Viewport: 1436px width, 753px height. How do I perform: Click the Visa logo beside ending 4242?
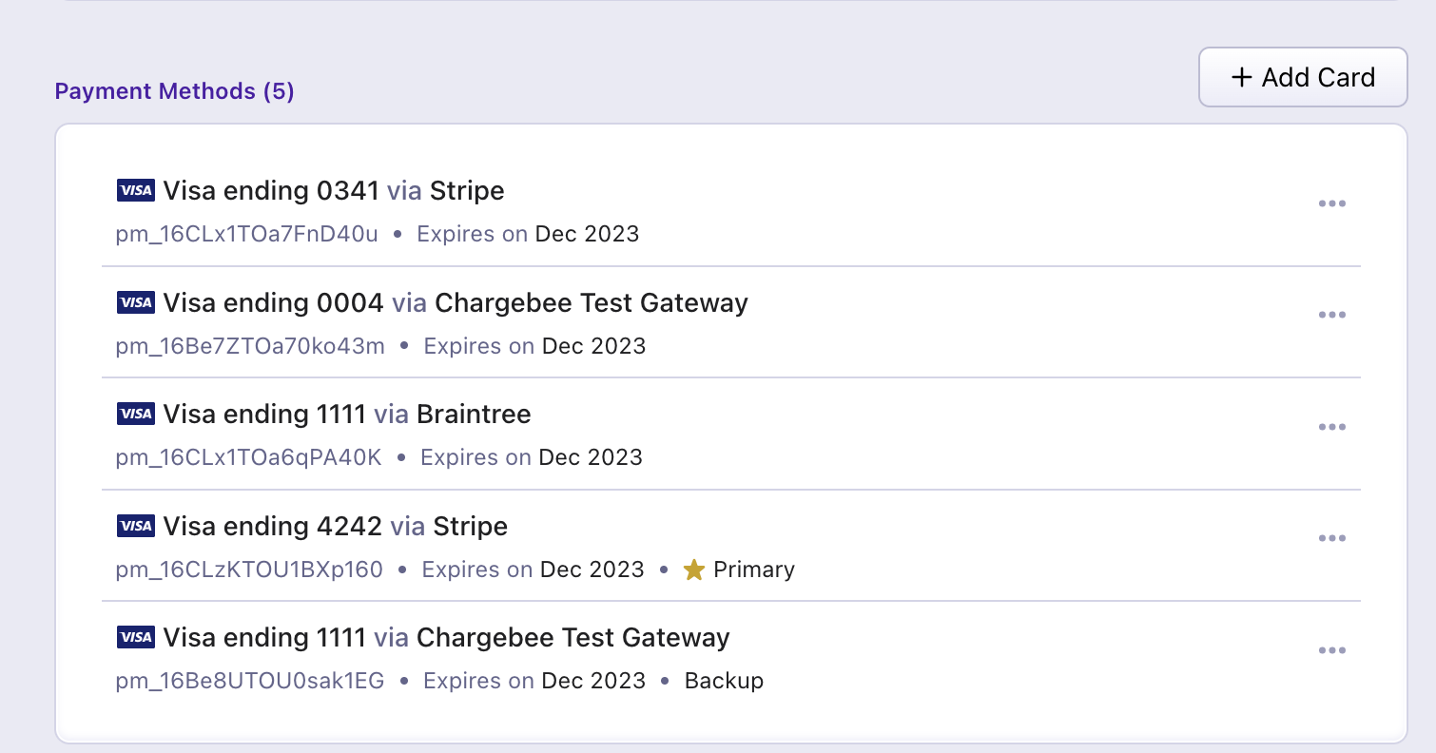coord(135,526)
